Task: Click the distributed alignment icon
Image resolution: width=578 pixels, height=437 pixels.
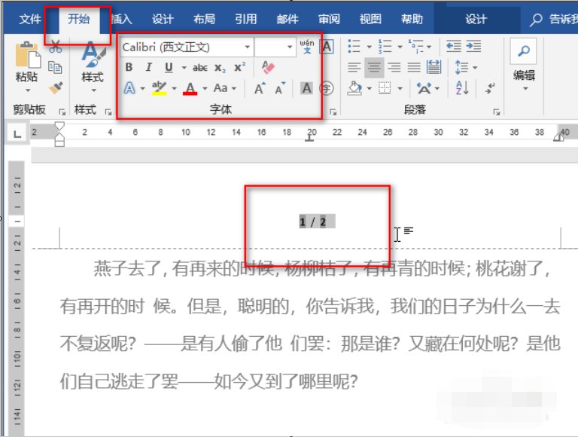Action: tap(433, 67)
